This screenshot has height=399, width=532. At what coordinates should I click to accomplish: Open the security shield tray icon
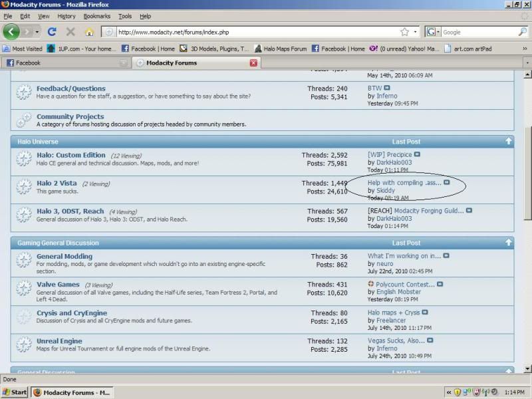click(458, 392)
